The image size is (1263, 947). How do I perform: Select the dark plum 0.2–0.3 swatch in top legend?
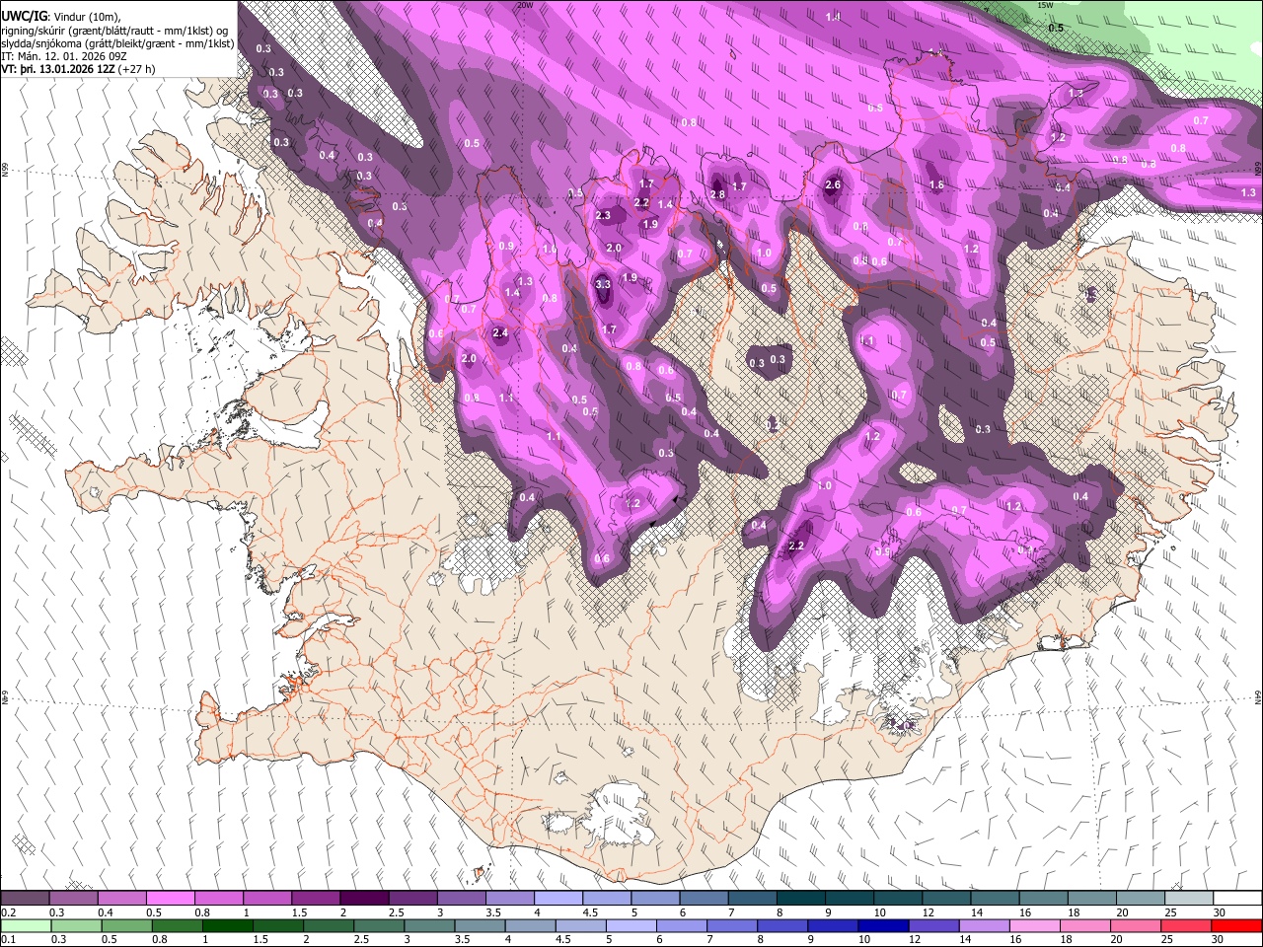26,898
